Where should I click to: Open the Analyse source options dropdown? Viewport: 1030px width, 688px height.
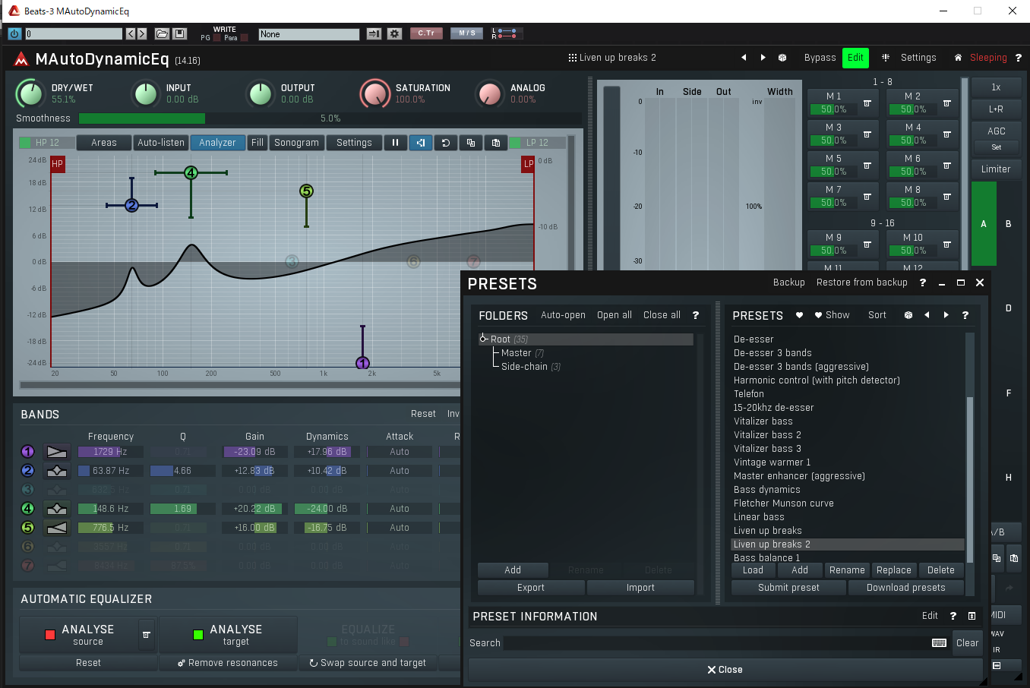(x=147, y=635)
